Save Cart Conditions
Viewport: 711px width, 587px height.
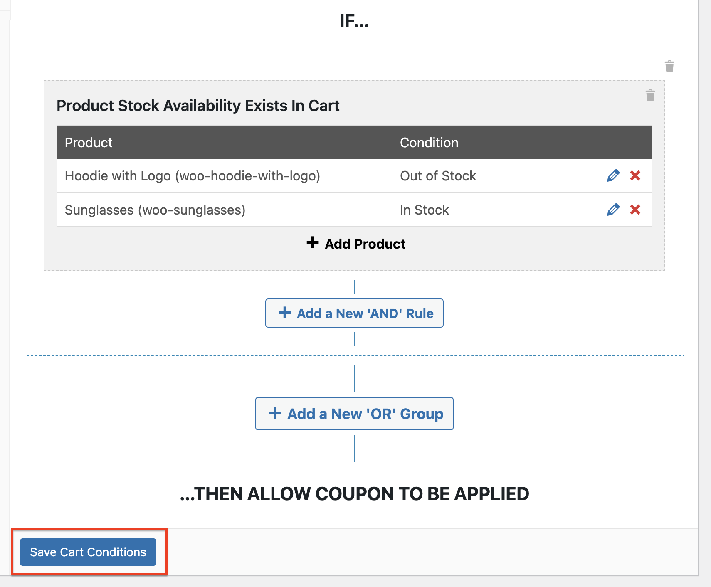point(88,552)
